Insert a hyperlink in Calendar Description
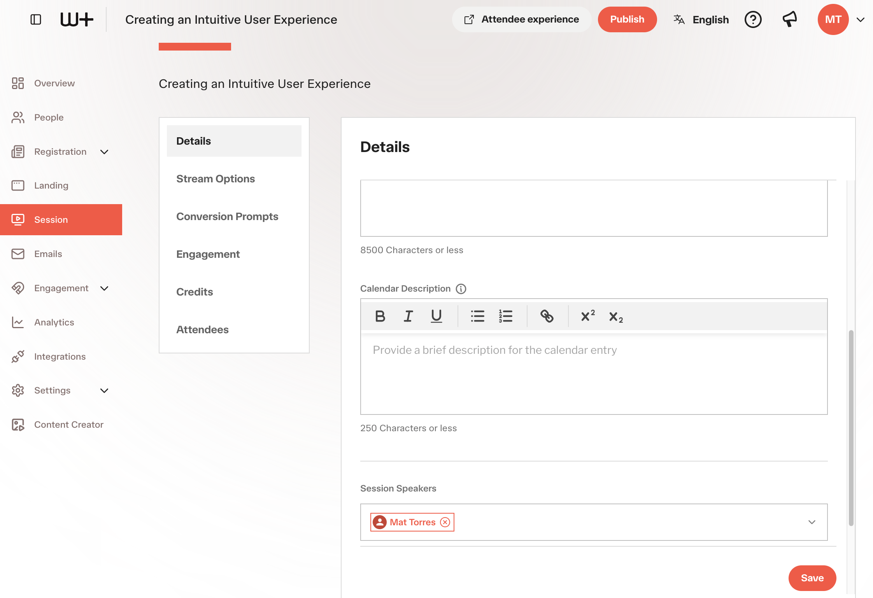Screen dimensions: 873x598 [547, 316]
